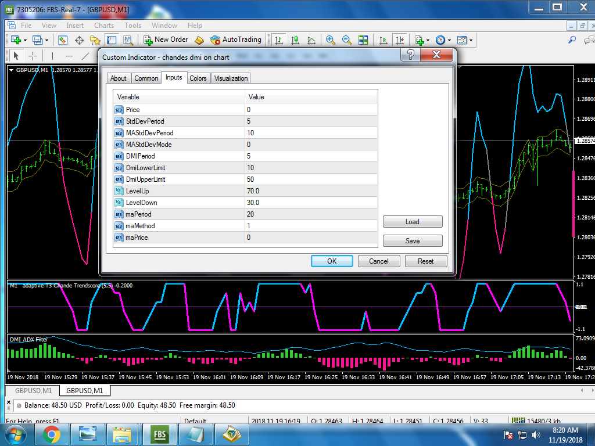Switch chart to bar chart view
595x446 pixels.
pyautogui.click(x=279, y=40)
